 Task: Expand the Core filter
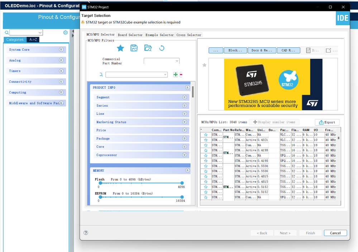(x=185, y=147)
